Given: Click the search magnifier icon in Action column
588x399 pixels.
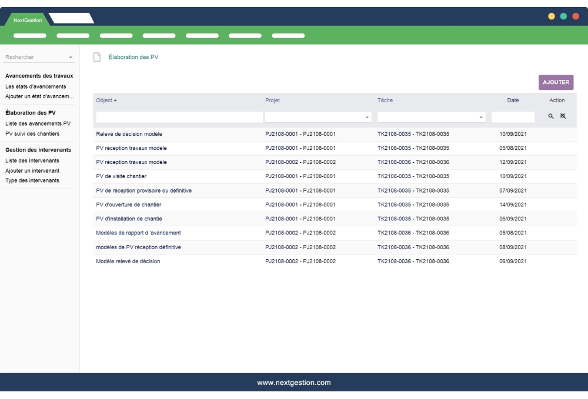Looking at the screenshot, I should click(551, 117).
